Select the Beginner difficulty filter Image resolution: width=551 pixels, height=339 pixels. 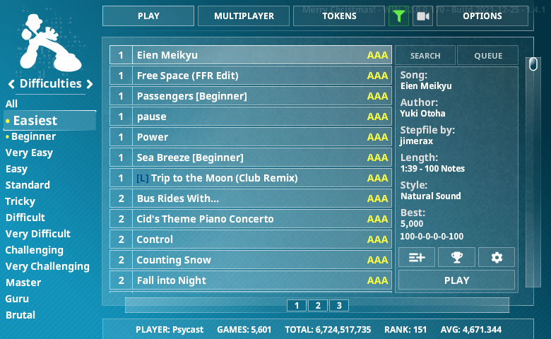pyautogui.click(x=33, y=136)
